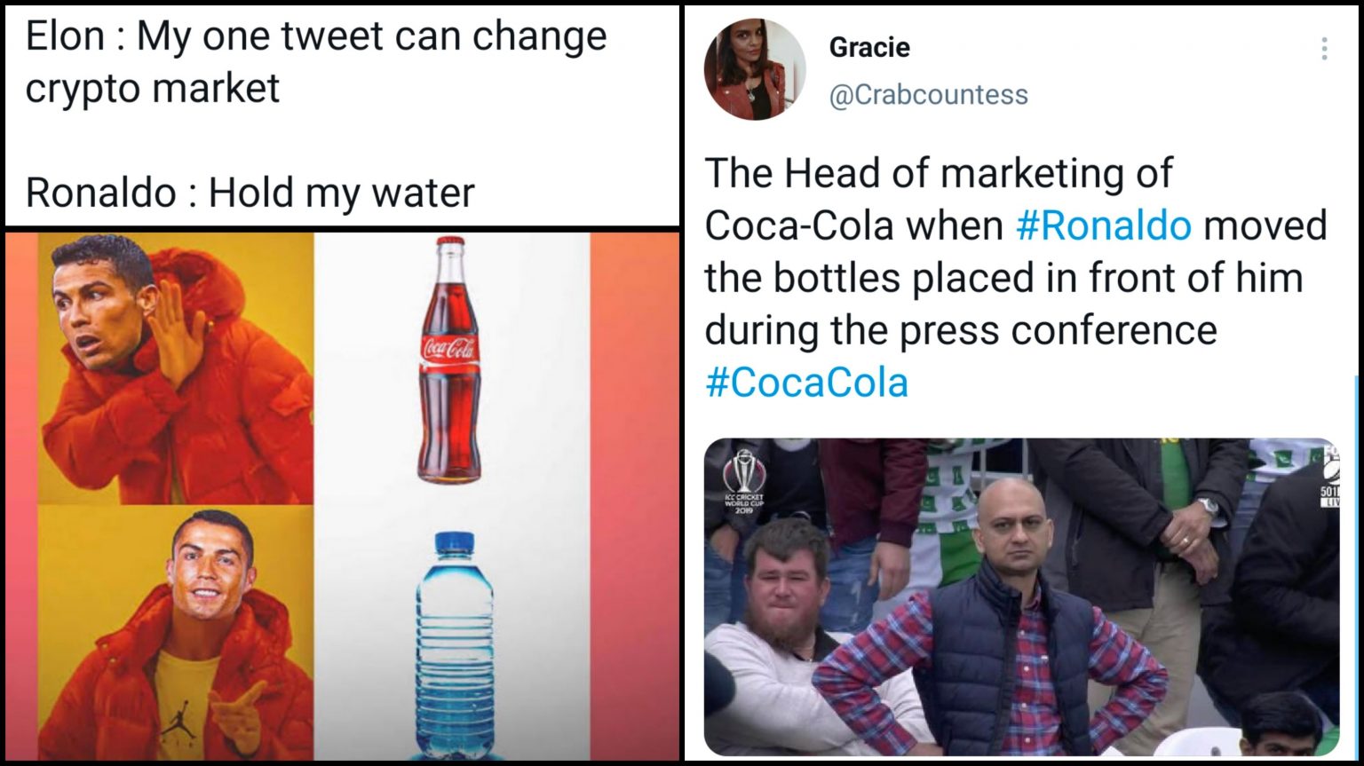Open the #CocaCola hashtag link
Screen dimensions: 1364x766
(x=807, y=381)
